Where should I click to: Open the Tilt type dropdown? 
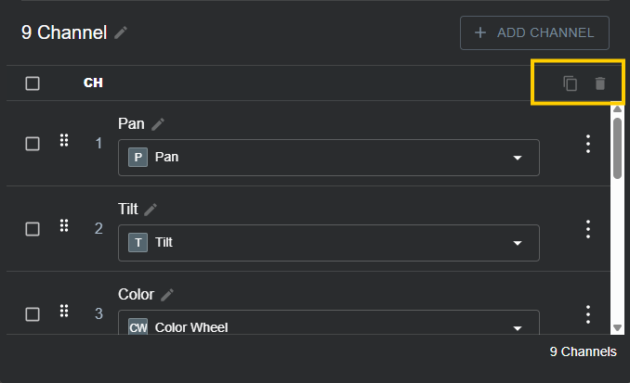point(518,243)
